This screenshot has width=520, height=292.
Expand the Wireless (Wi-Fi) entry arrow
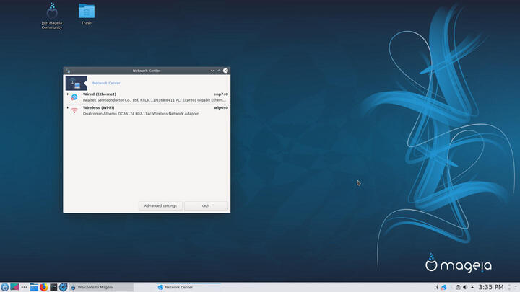tap(68, 107)
